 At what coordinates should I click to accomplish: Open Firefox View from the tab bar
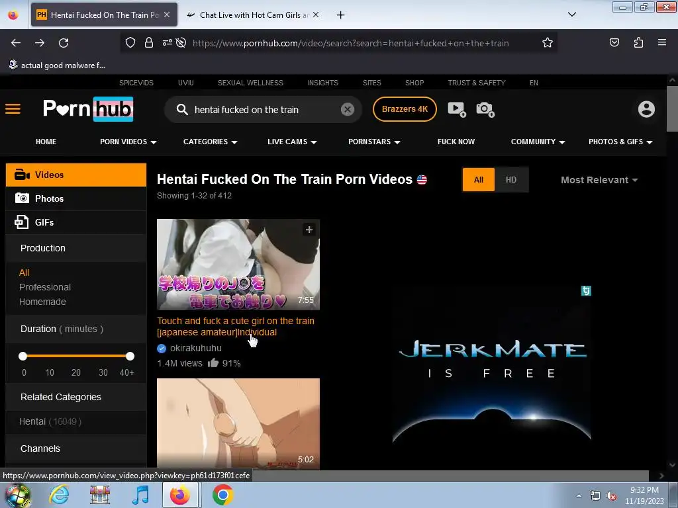coord(13,15)
